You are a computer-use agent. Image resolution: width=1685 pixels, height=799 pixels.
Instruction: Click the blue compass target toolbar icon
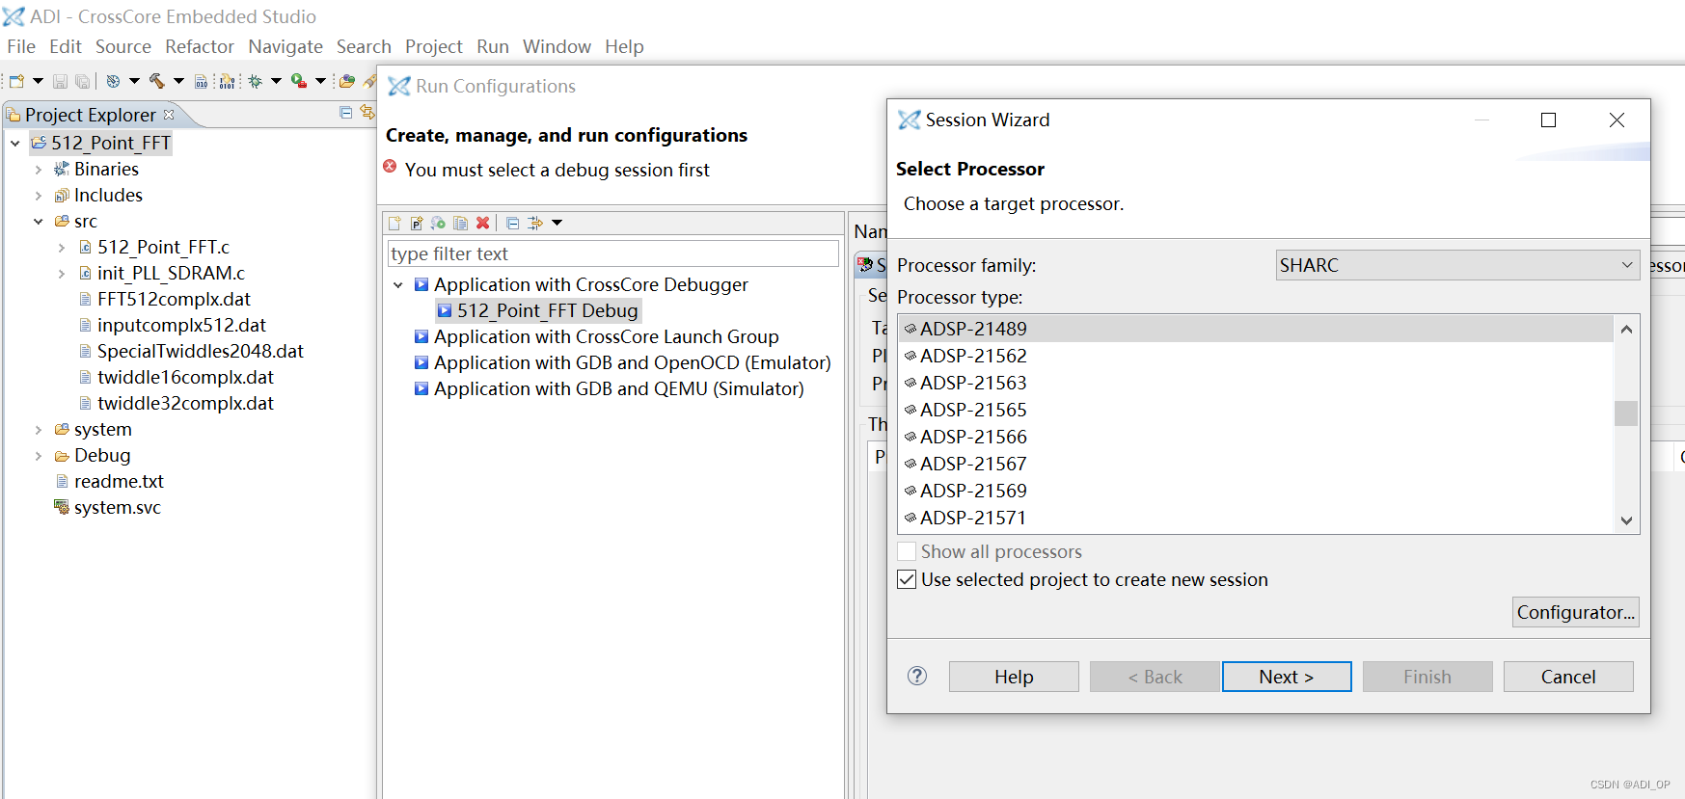coord(113,82)
